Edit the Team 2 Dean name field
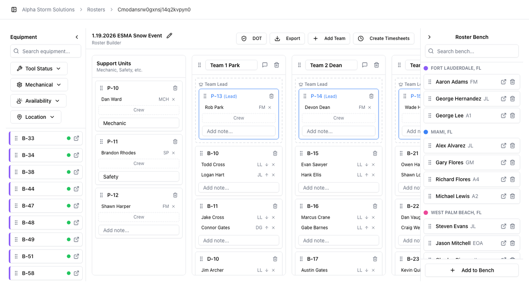The width and height of the screenshot is (529, 297). click(x=331, y=65)
